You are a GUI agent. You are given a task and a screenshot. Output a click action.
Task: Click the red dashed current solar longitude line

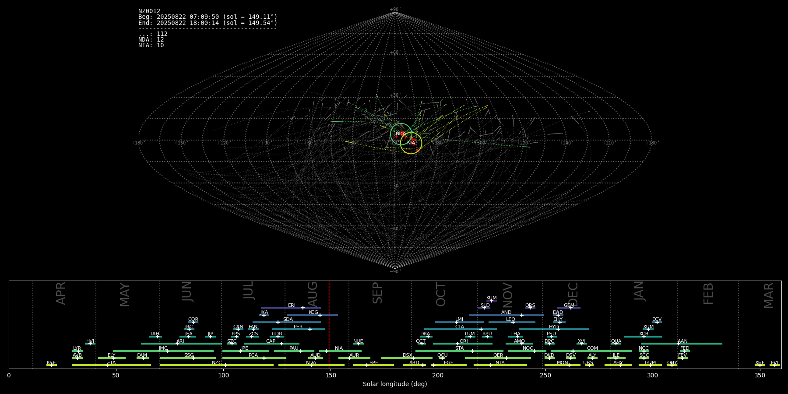tap(329, 324)
